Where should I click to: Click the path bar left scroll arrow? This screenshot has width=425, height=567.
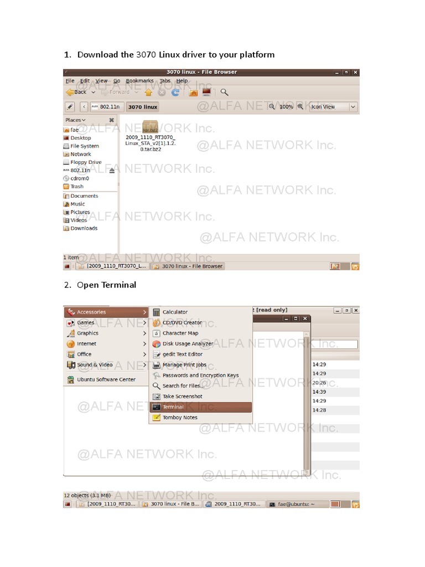(84, 107)
